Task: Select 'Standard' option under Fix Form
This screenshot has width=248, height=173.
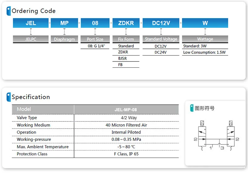Action: pyautogui.click(x=126, y=46)
